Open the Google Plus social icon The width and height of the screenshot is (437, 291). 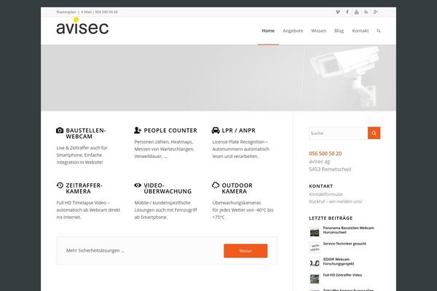point(375,12)
